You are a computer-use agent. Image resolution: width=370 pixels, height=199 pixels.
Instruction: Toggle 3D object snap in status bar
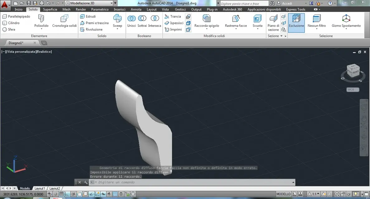(x=85, y=194)
